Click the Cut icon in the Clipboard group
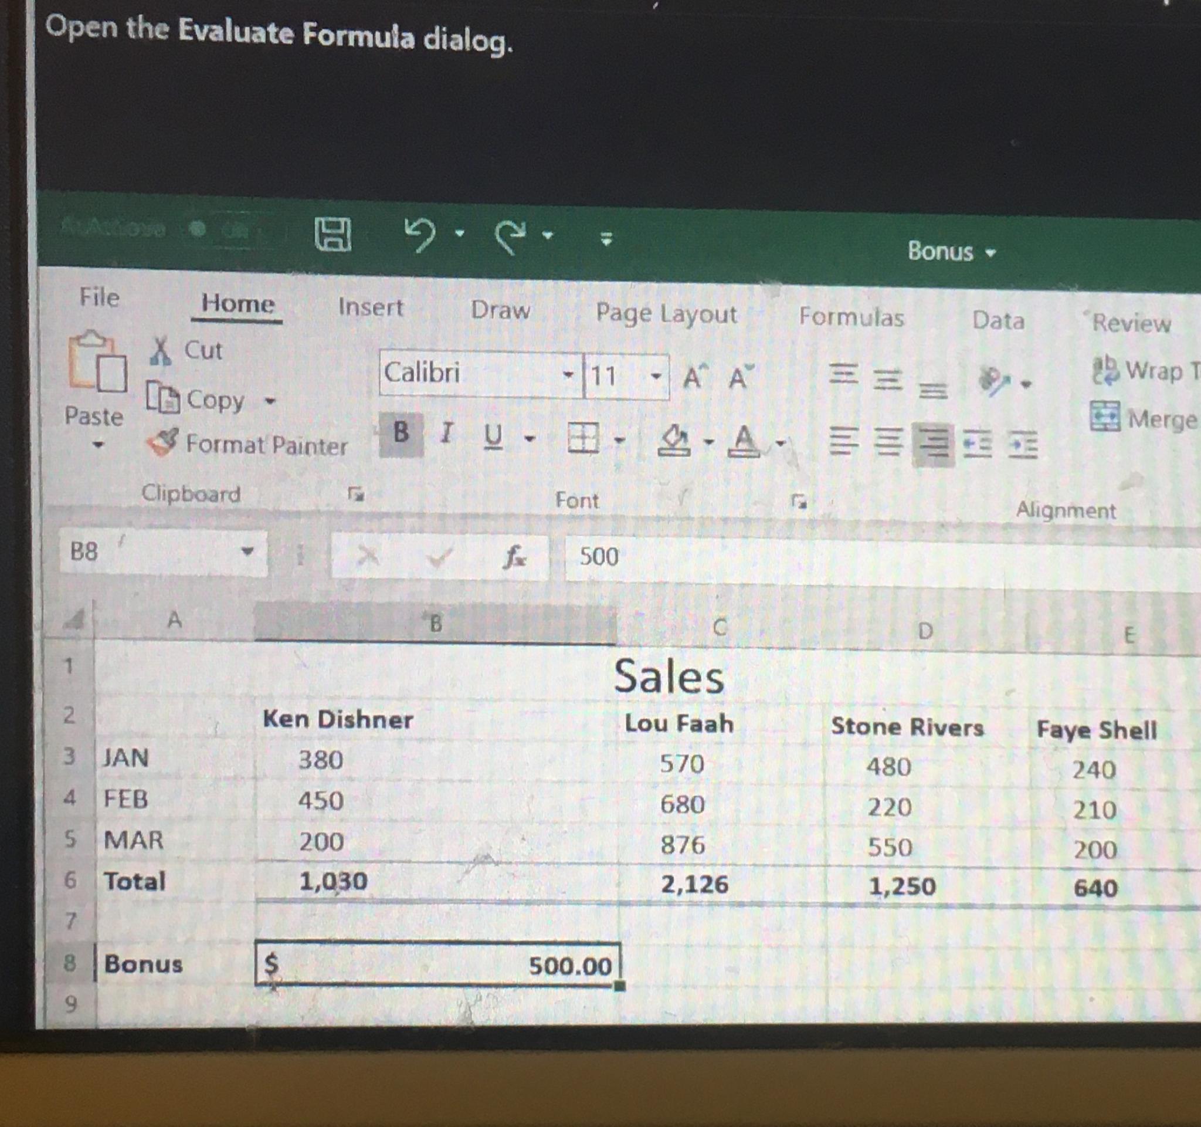This screenshot has width=1201, height=1127. point(161,350)
